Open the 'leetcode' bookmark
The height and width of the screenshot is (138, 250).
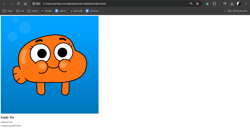(x=76, y=11)
